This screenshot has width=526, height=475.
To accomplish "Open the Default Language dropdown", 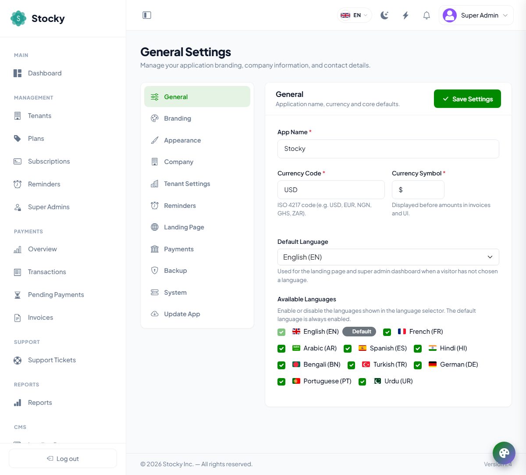I will point(388,257).
